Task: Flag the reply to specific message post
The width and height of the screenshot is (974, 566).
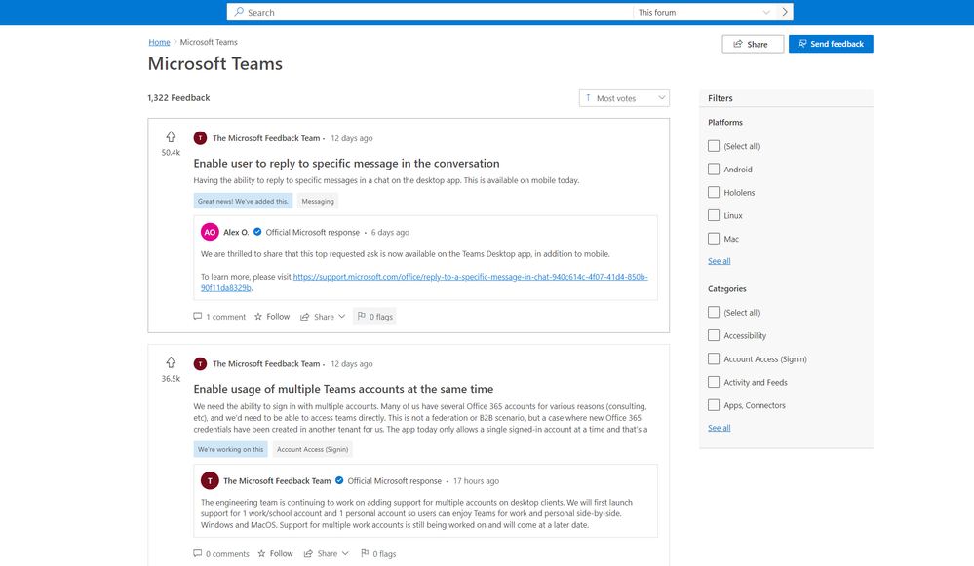Action: click(375, 317)
